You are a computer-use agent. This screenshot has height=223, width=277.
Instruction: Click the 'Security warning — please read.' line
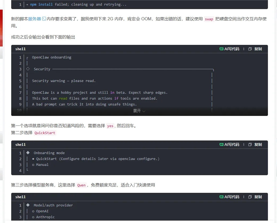click(x=64, y=81)
